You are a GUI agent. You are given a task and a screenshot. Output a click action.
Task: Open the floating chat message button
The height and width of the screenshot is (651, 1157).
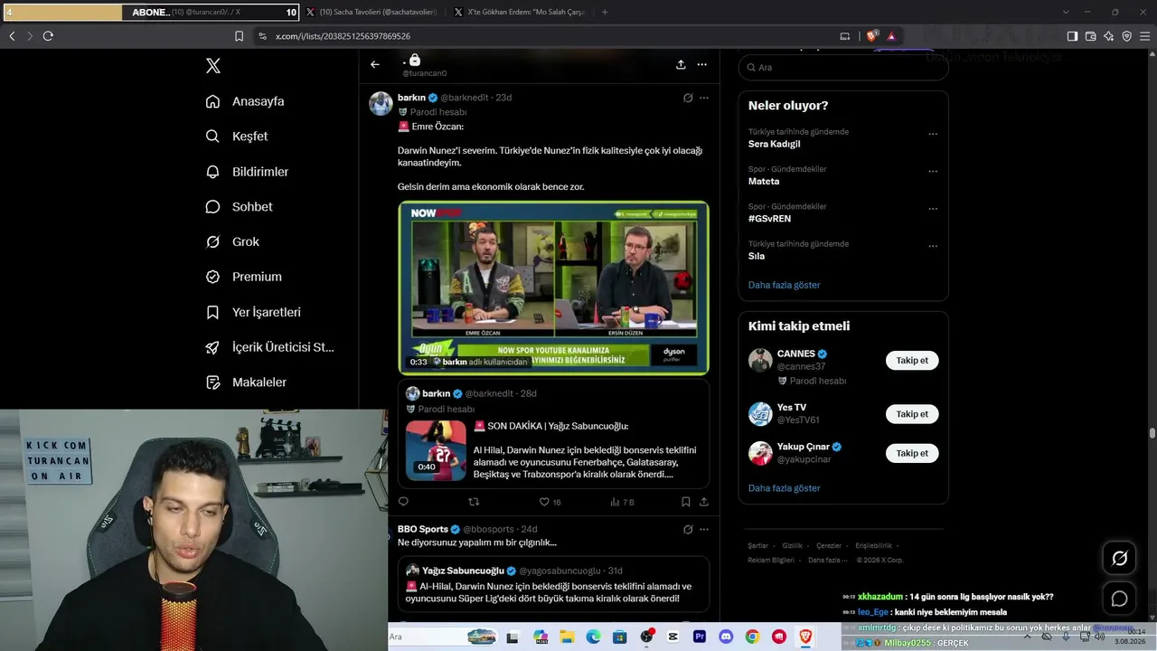coord(1119,599)
